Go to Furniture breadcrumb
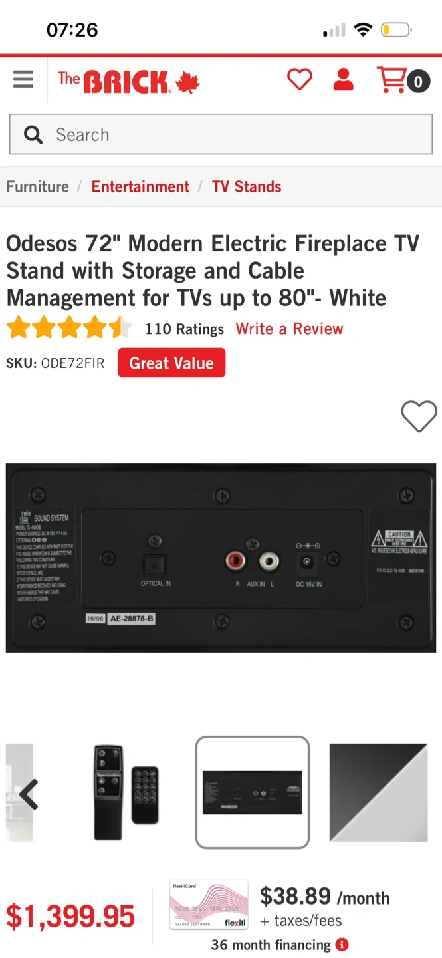Viewport: 442px width, 958px height. pos(37,187)
